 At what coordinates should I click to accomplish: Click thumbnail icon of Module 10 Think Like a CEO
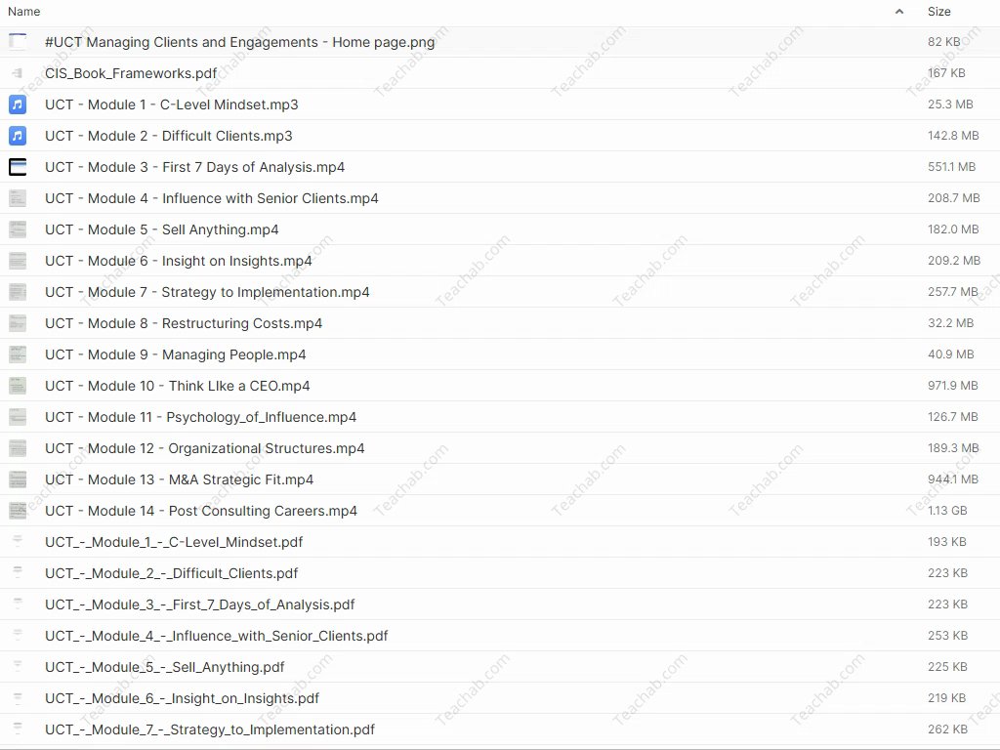[x=18, y=386]
